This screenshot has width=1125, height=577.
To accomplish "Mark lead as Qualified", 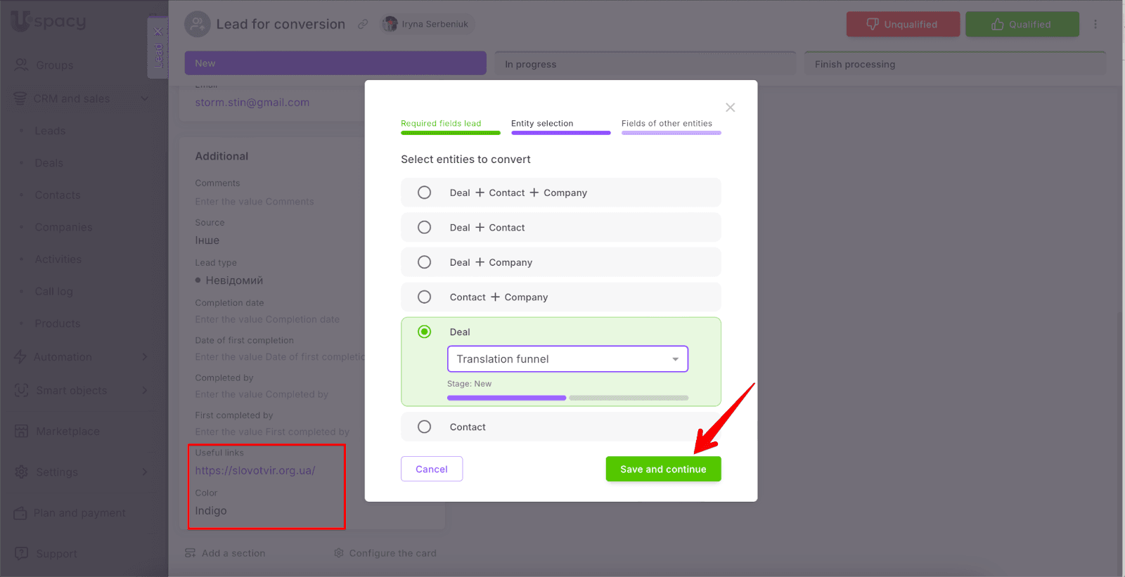I will click(1022, 24).
